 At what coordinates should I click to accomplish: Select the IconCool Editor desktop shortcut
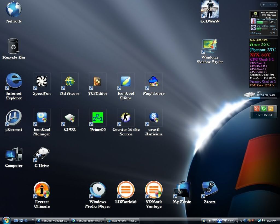coord(126,86)
